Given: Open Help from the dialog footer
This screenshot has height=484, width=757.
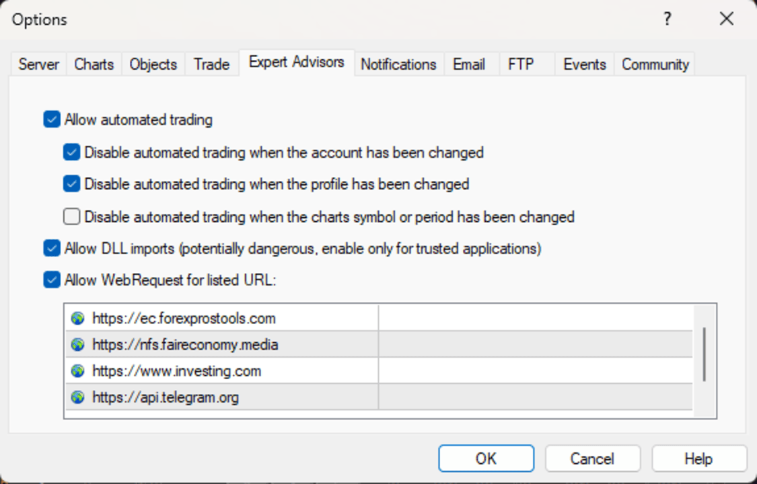Looking at the screenshot, I should coord(698,458).
